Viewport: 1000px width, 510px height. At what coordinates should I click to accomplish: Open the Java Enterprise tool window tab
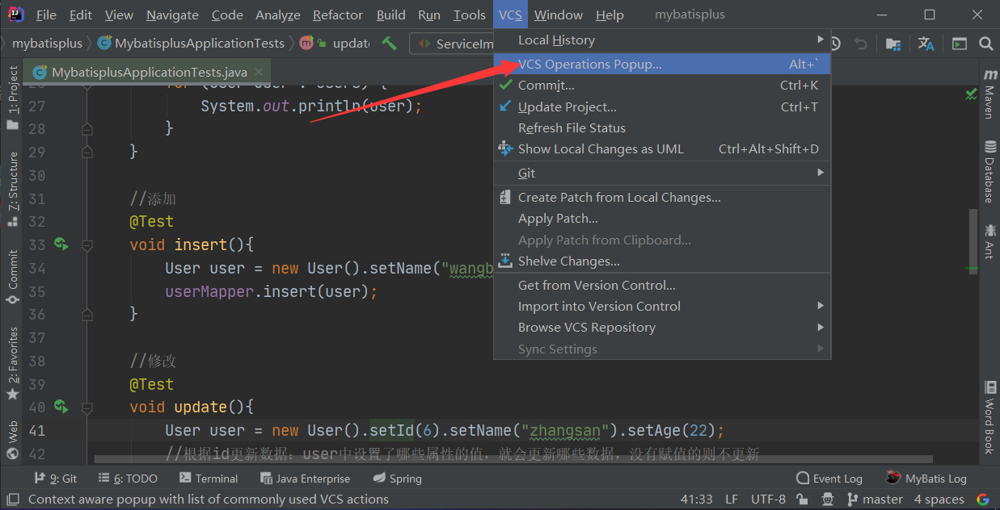[305, 479]
